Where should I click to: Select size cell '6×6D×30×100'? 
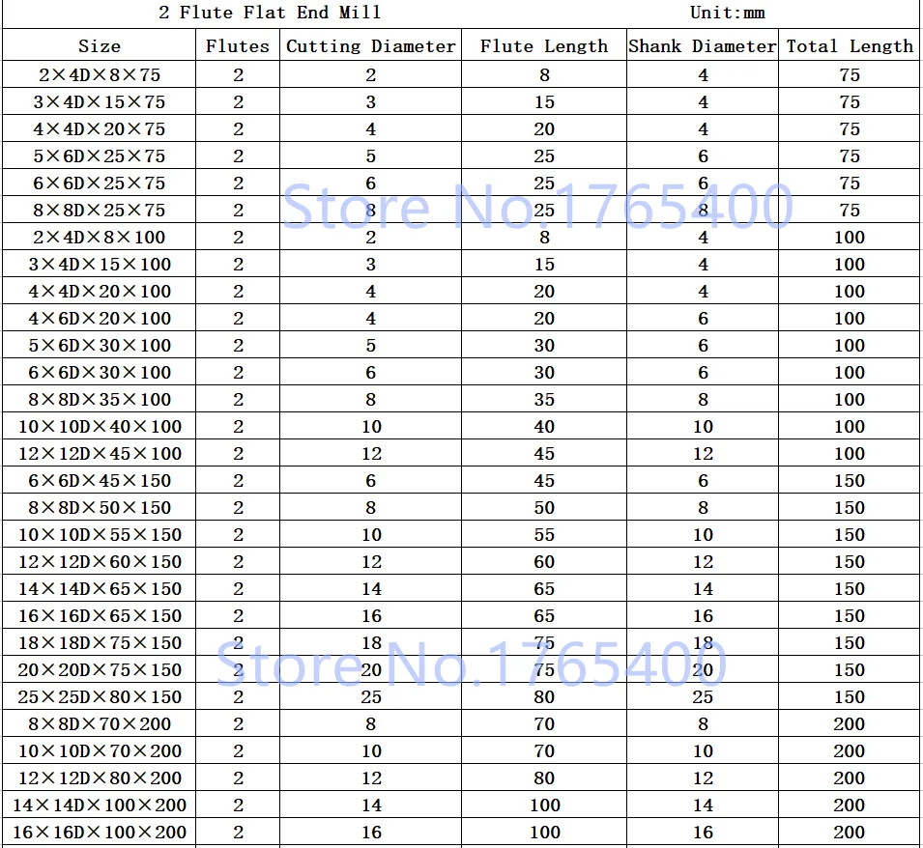99,372
